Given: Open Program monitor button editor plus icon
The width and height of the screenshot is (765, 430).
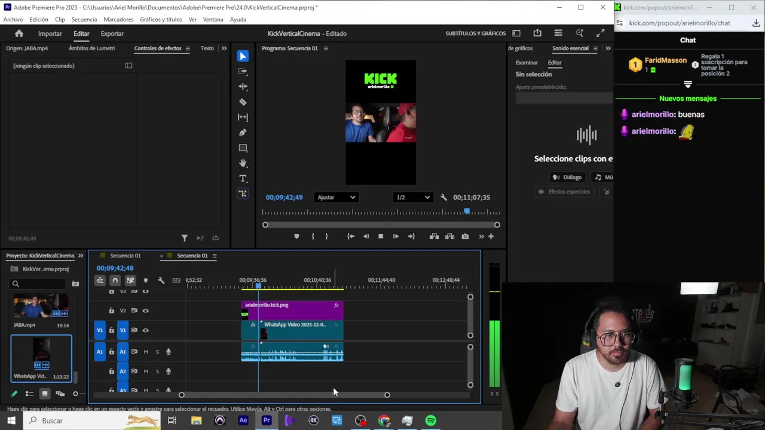Looking at the screenshot, I should pos(491,236).
